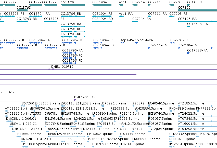Select the CG13794-RA transcript glyph

tap(35, 16)
